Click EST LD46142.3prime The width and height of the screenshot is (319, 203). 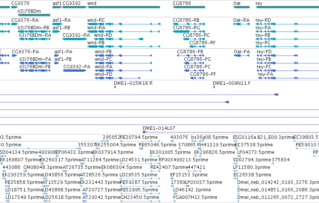tap(192, 190)
